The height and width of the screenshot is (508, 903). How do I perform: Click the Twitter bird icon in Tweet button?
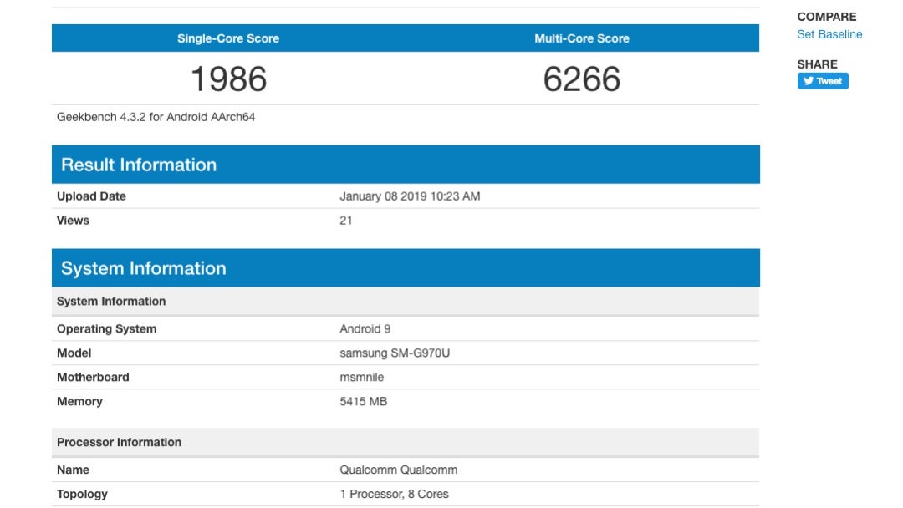pos(808,81)
